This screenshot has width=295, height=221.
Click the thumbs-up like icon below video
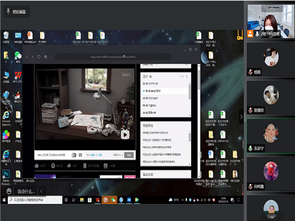tap(37, 165)
